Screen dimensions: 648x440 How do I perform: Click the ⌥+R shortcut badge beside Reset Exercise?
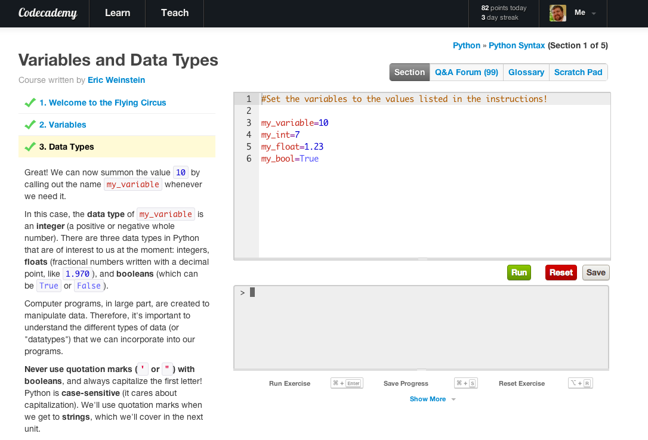coord(580,383)
